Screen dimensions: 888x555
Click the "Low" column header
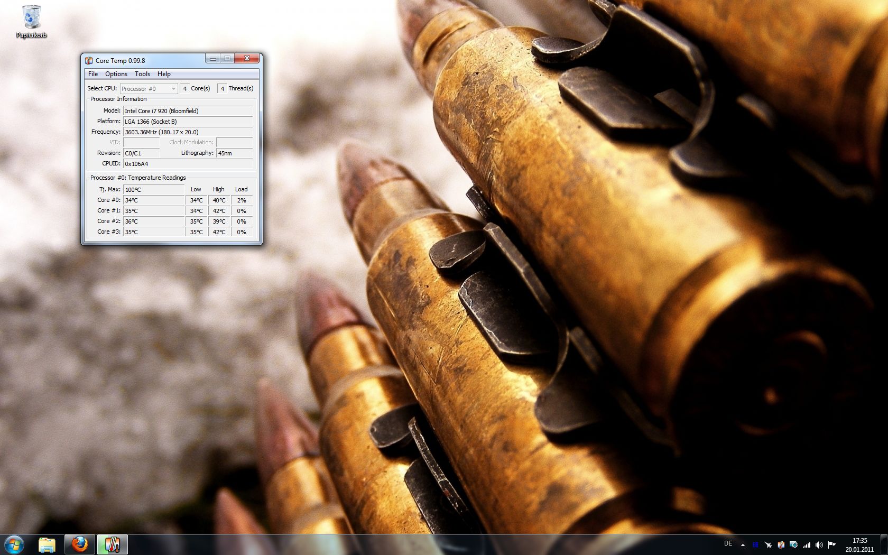[196, 189]
